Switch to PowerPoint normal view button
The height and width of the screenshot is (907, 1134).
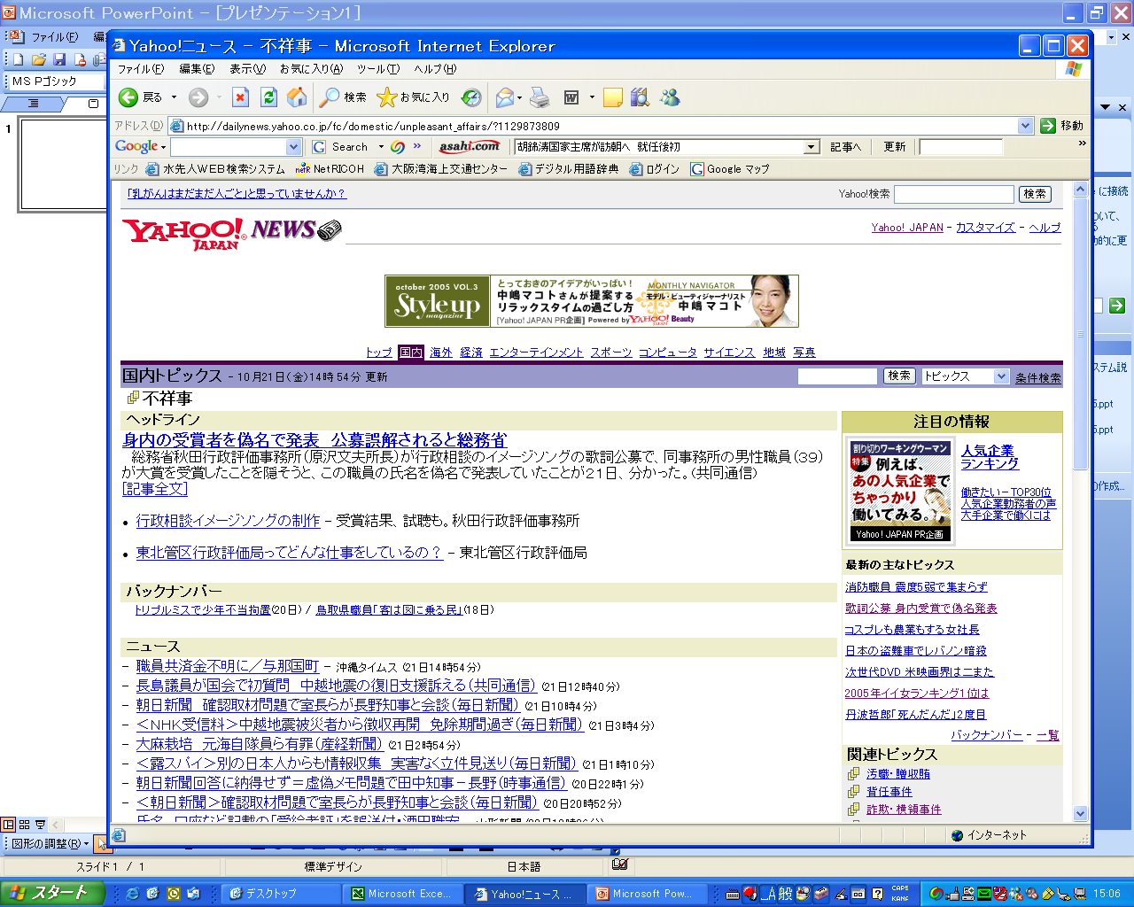coord(9,824)
